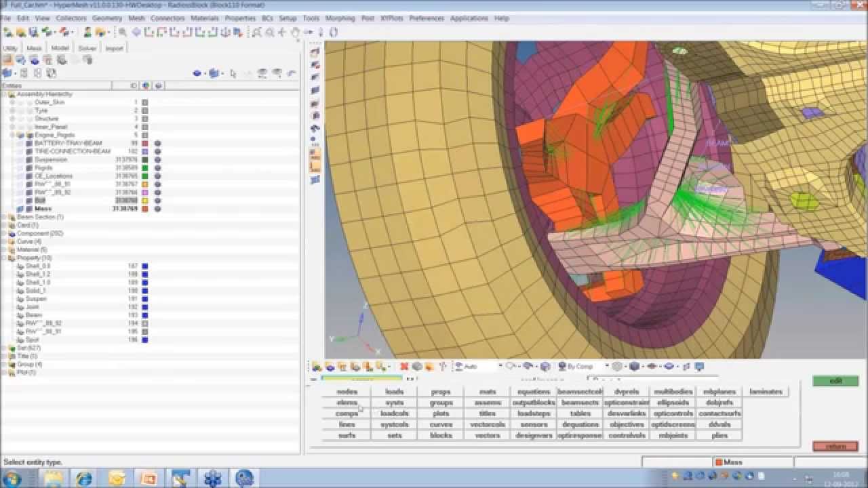Click the green edit button

[835, 381]
